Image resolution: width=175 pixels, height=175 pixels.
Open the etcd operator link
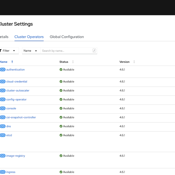pyautogui.click(x=9, y=135)
